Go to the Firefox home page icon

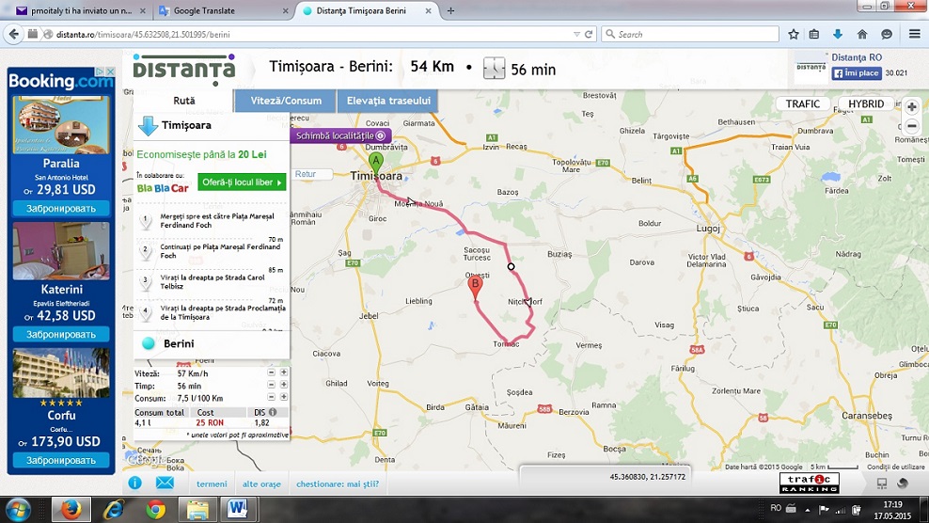862,35
